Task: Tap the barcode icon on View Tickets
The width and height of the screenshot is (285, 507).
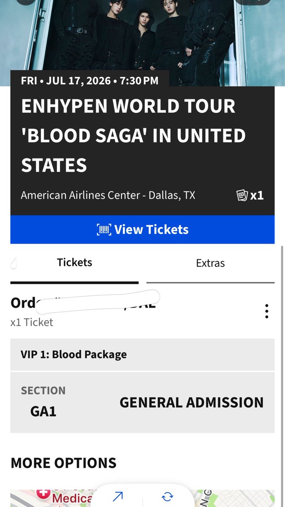Action: [x=104, y=230]
